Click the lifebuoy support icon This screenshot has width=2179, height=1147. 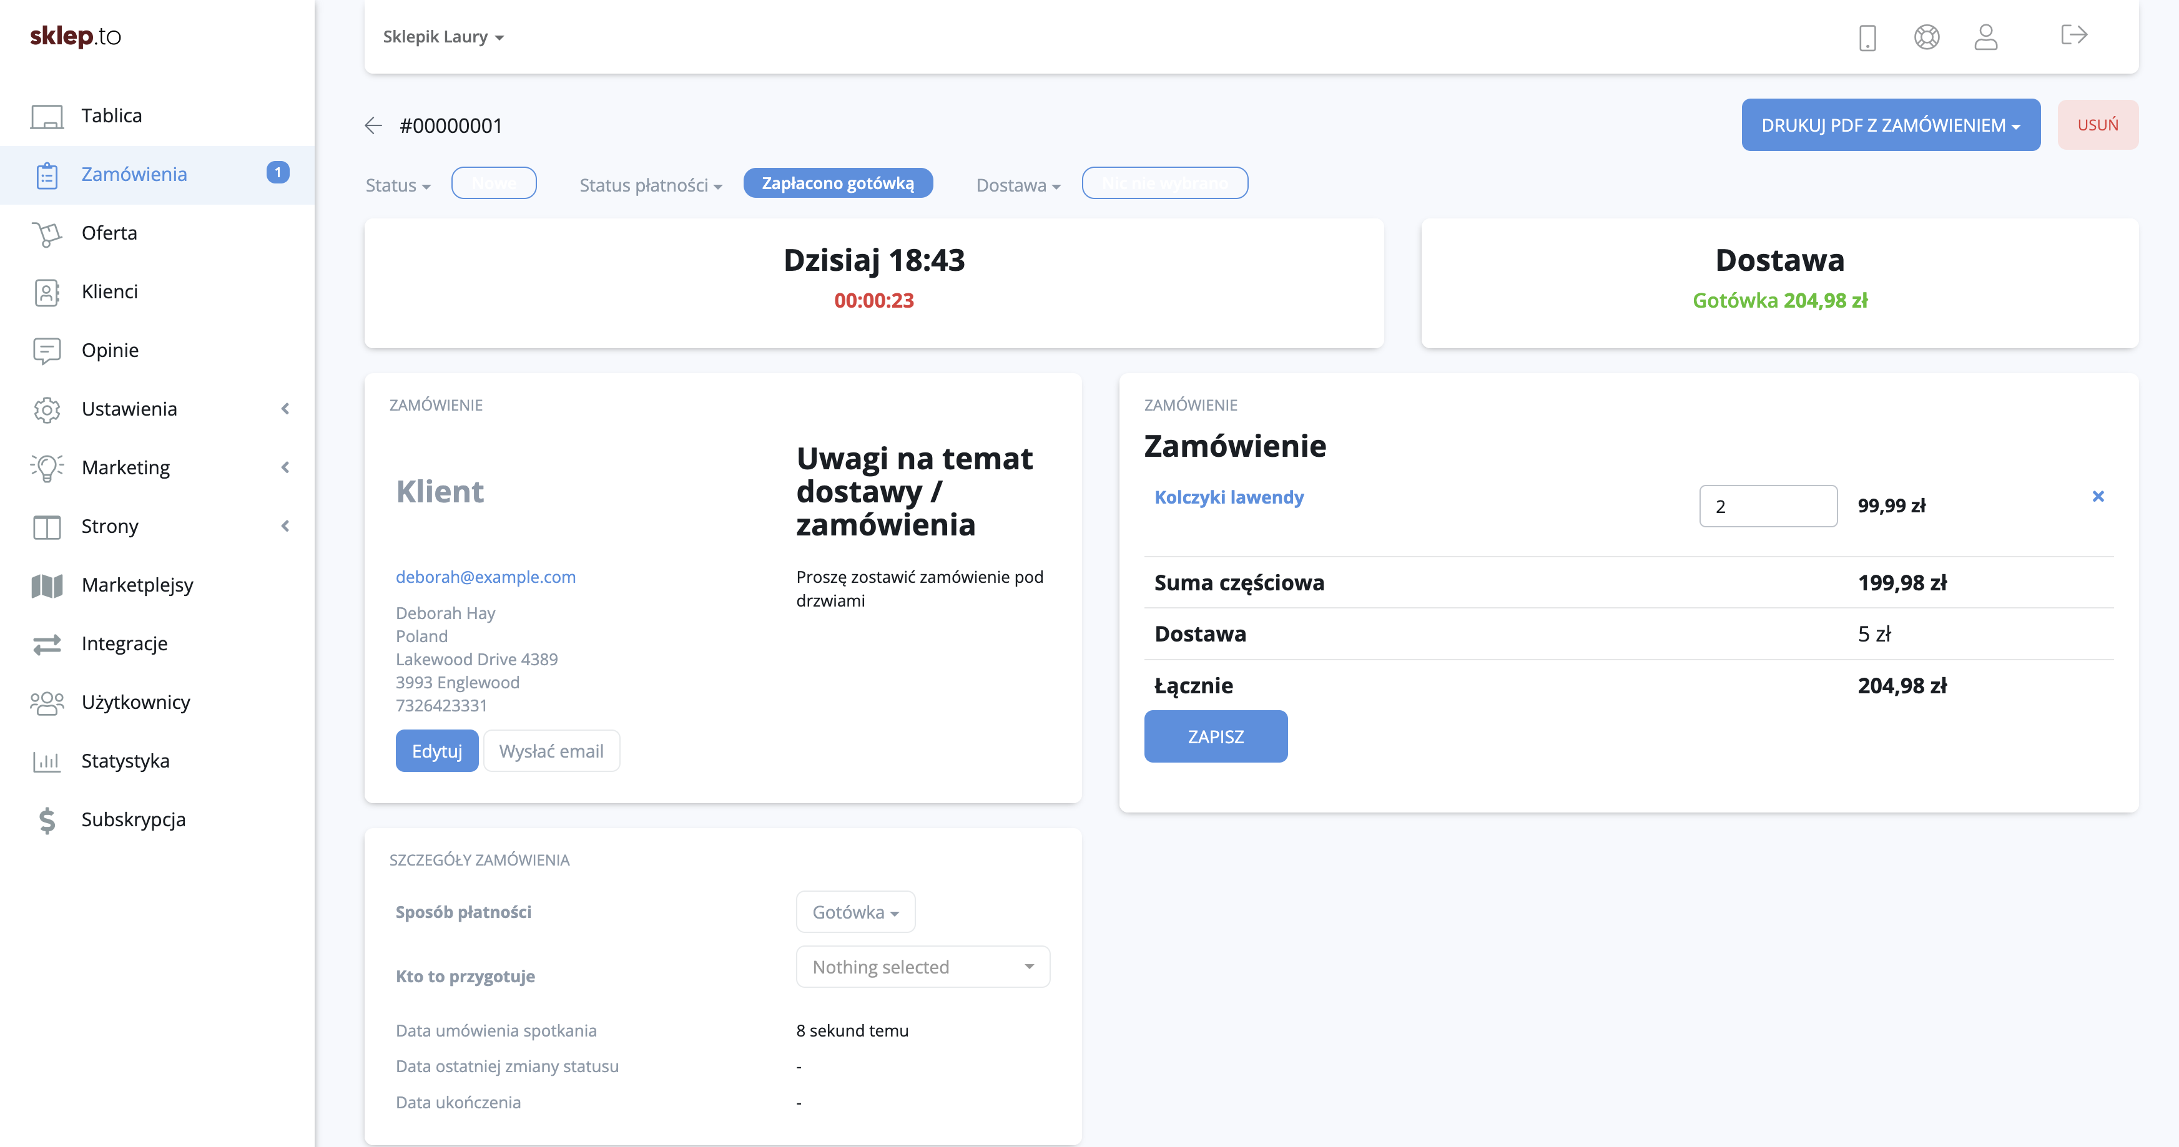tap(1926, 37)
